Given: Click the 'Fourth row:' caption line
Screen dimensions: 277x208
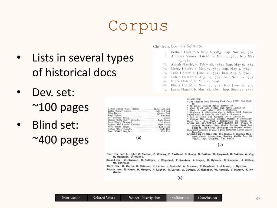Looking at the screenshot, I should (x=180, y=171).
